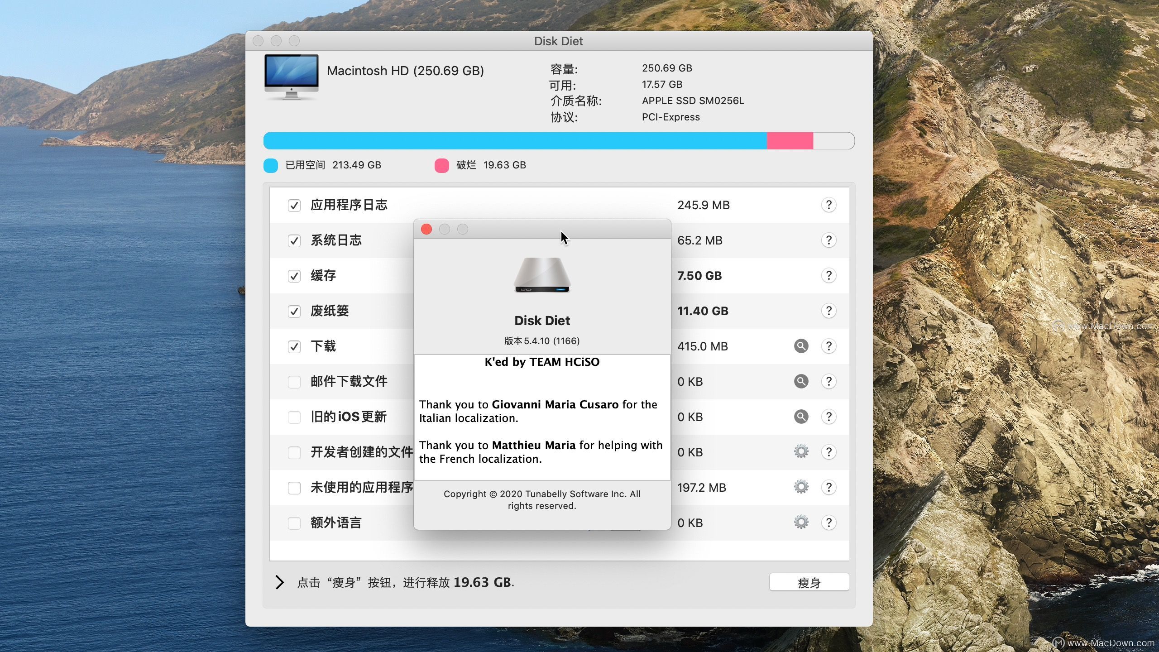Image resolution: width=1159 pixels, height=652 pixels.
Task: Click the Macintosh HD (250.69 GB) title
Action: click(x=405, y=71)
